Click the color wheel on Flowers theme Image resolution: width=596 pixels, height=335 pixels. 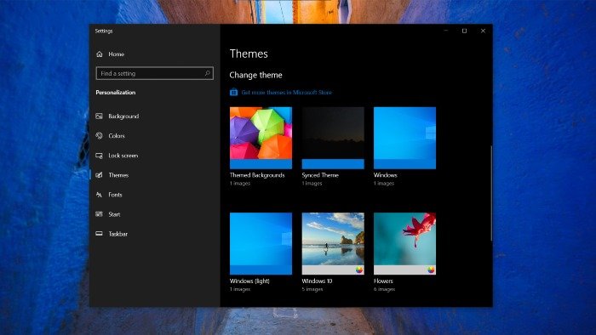click(431, 270)
